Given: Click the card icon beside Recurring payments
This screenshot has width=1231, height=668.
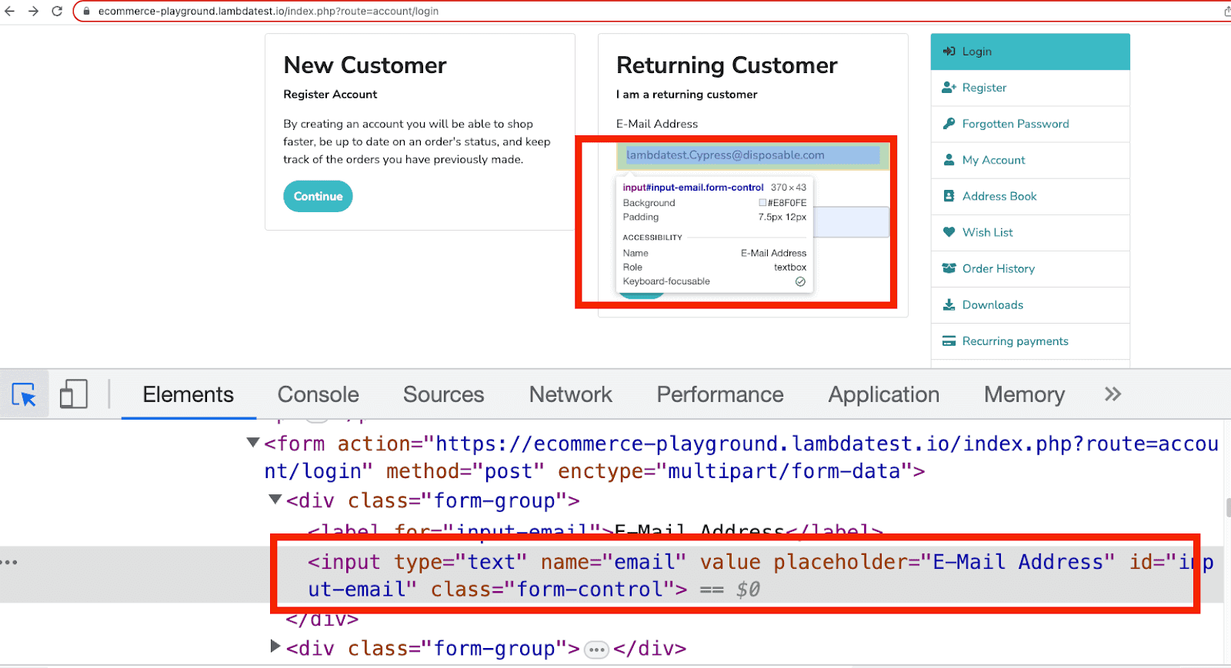Looking at the screenshot, I should tap(949, 341).
